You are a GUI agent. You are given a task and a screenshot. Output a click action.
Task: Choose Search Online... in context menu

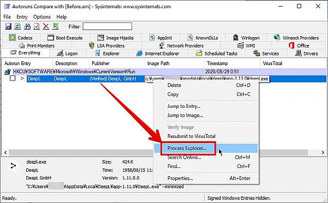tap(206, 157)
